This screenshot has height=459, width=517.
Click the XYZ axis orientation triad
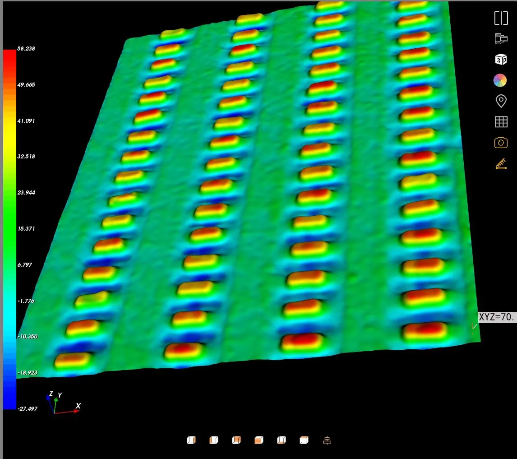[61, 403]
